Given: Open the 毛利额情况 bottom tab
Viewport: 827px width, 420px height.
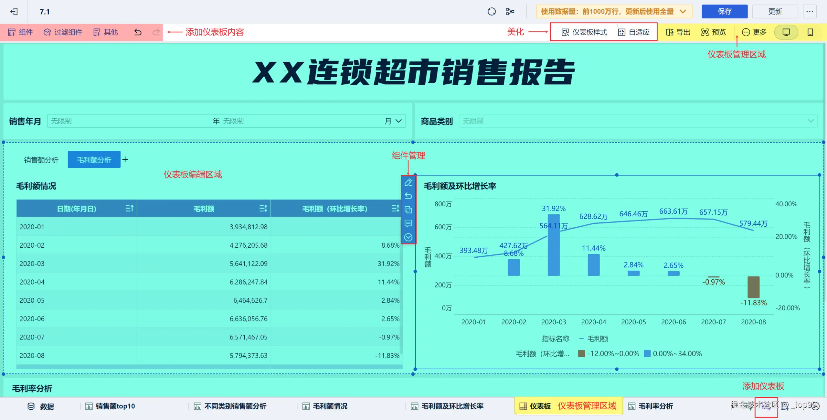Looking at the screenshot, I should [330, 406].
